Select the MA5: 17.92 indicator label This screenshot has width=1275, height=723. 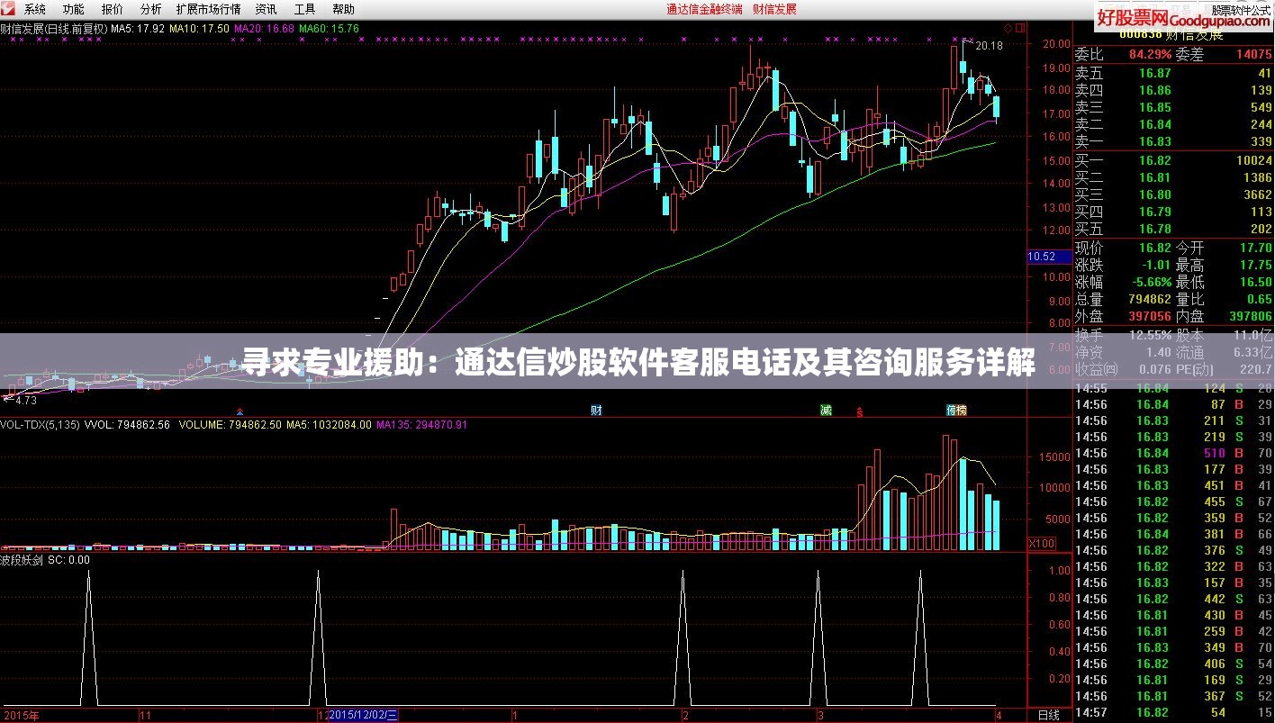[x=139, y=28]
